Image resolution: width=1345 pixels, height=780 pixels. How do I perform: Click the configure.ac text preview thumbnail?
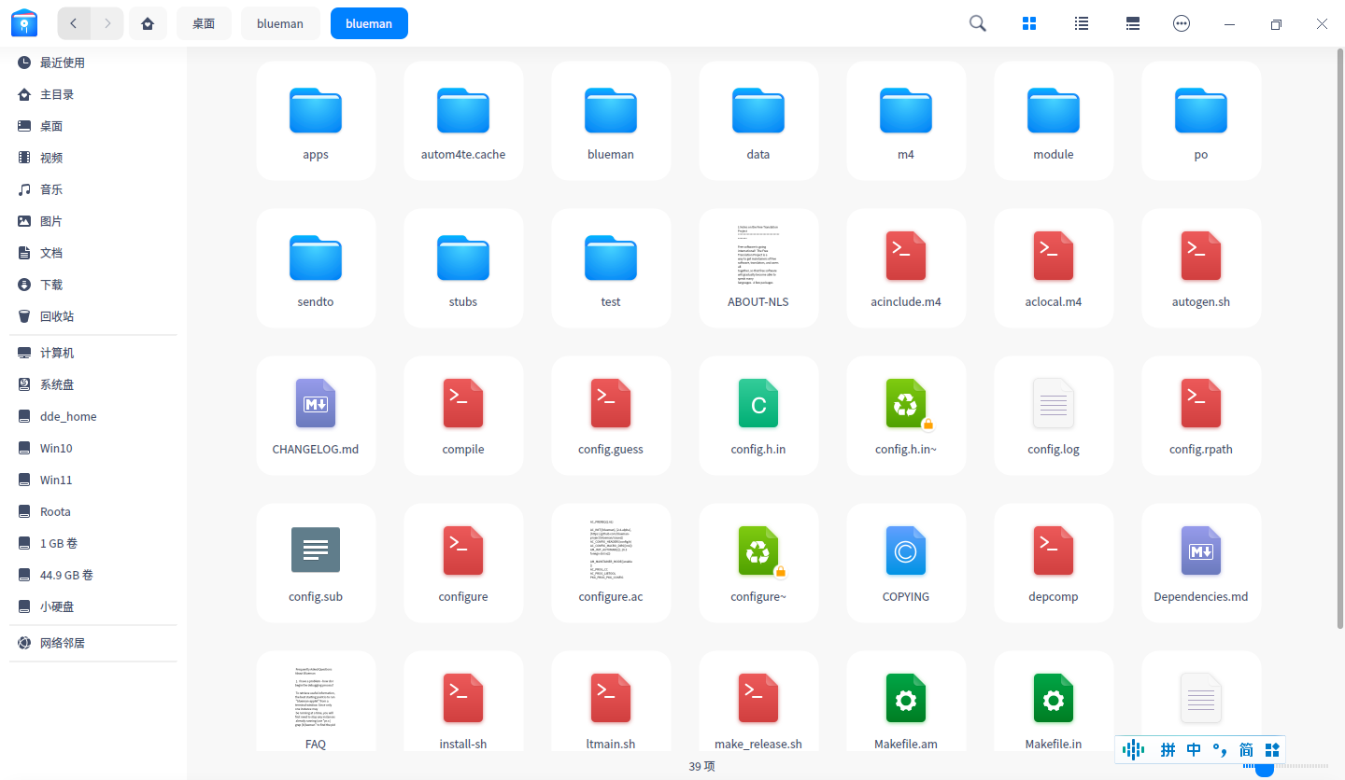tap(611, 549)
